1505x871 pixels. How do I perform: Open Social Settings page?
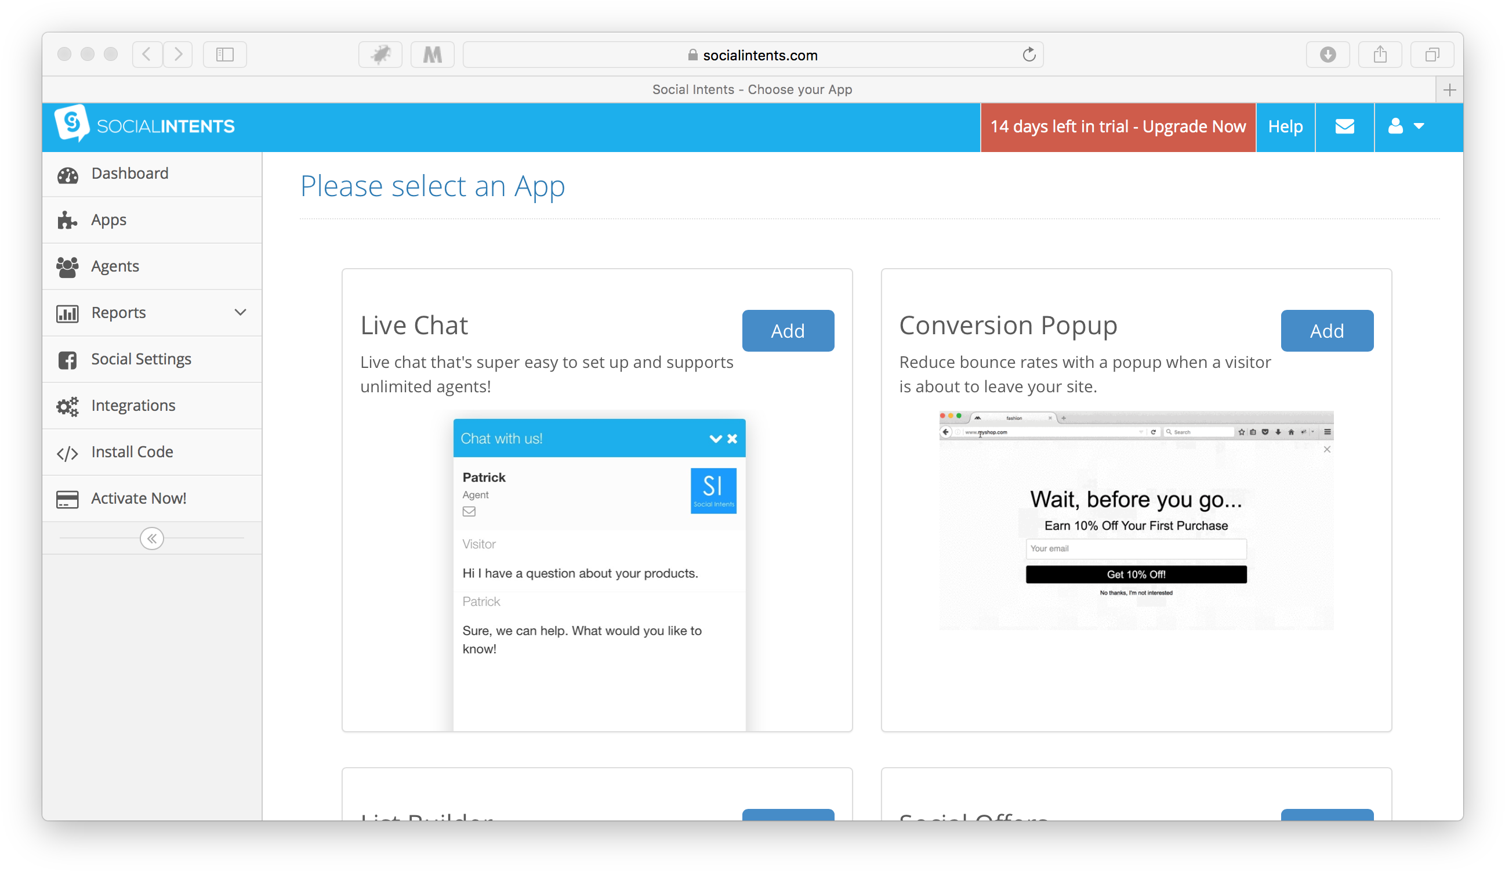(x=152, y=359)
